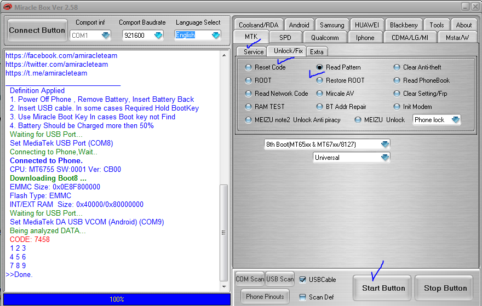The width and height of the screenshot is (482, 306).
Task: Open the Service sub-tab
Action: 253,51
